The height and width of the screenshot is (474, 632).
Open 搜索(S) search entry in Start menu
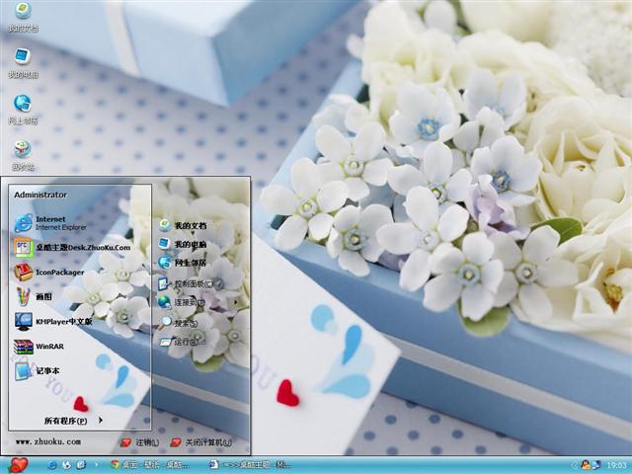[178, 323]
